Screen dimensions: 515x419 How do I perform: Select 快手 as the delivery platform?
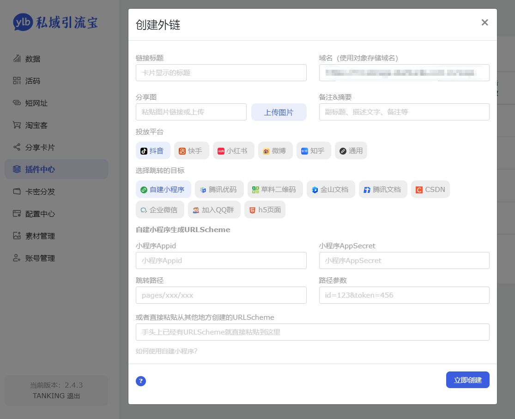(191, 150)
